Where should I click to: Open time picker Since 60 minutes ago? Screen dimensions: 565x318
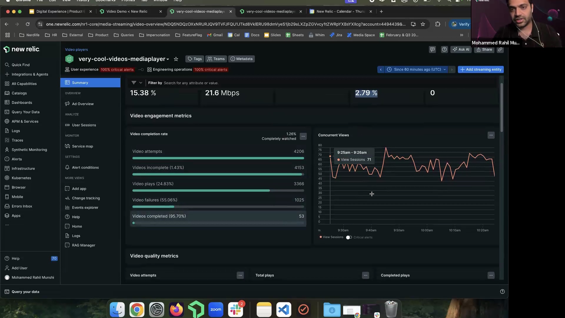(x=416, y=69)
